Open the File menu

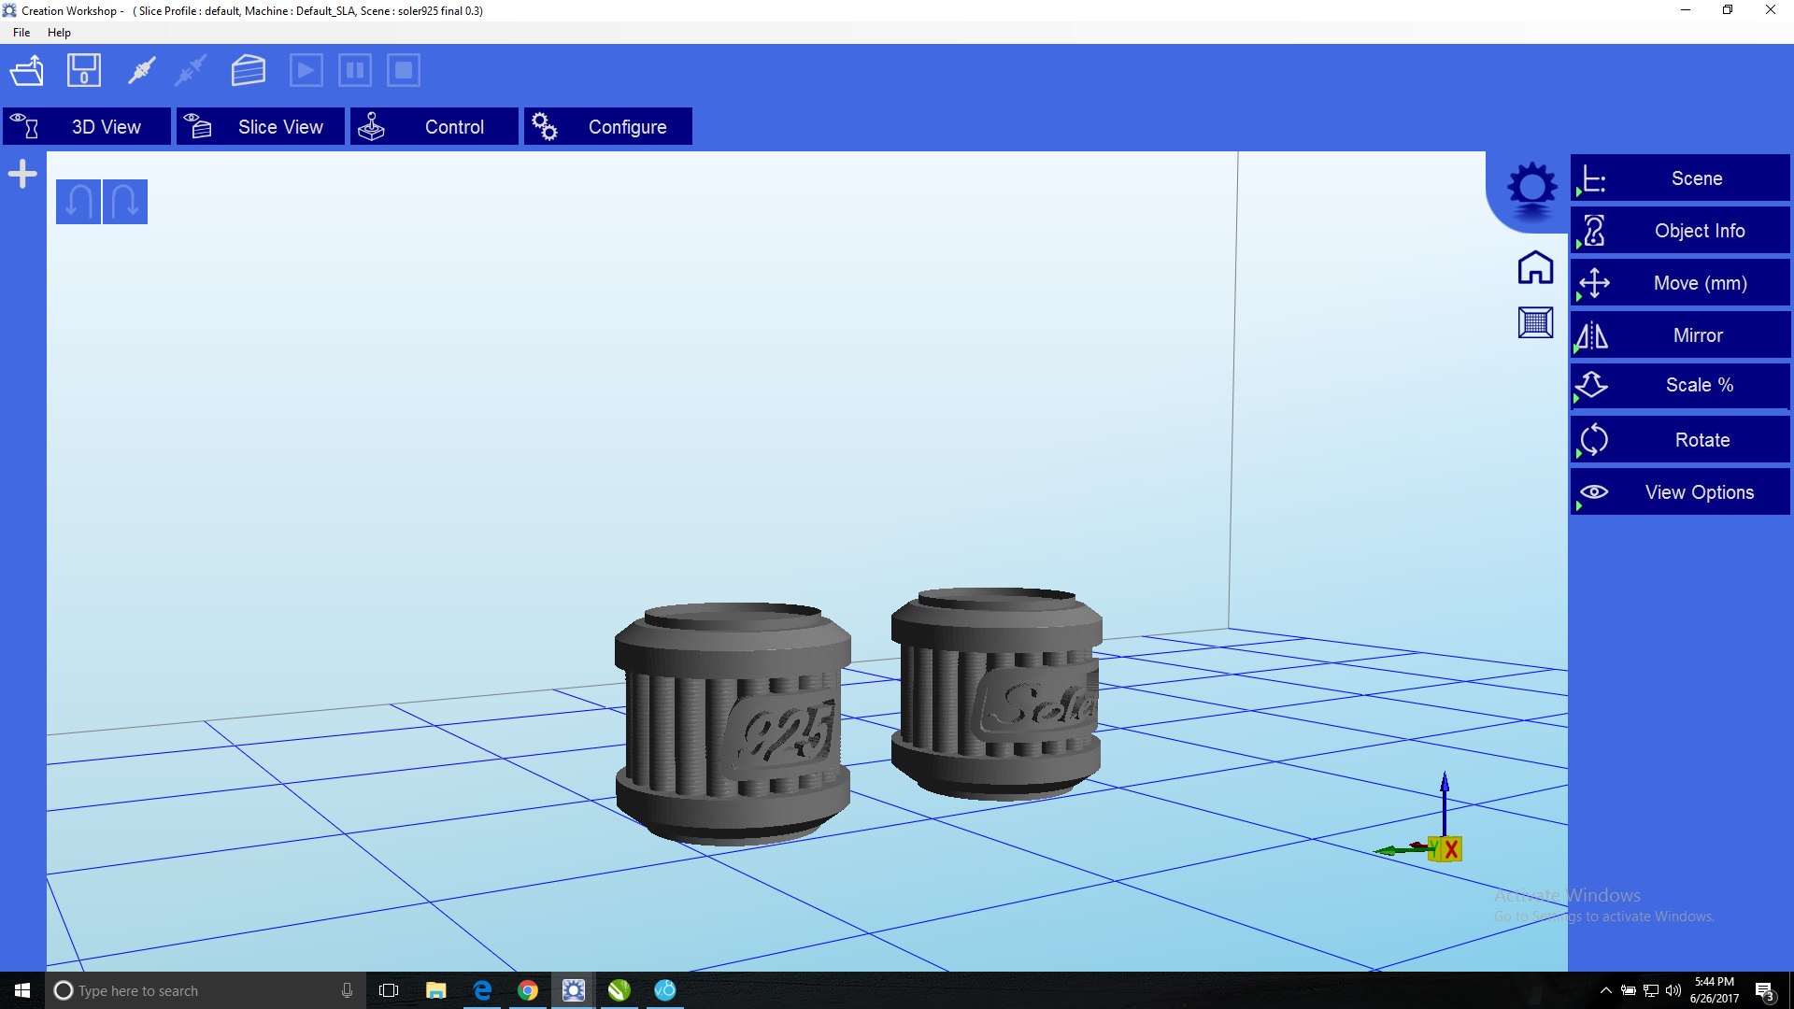pos(21,33)
